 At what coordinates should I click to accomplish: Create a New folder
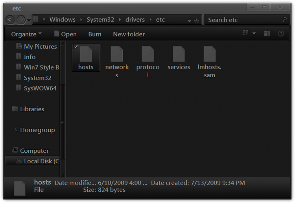[x=129, y=34]
